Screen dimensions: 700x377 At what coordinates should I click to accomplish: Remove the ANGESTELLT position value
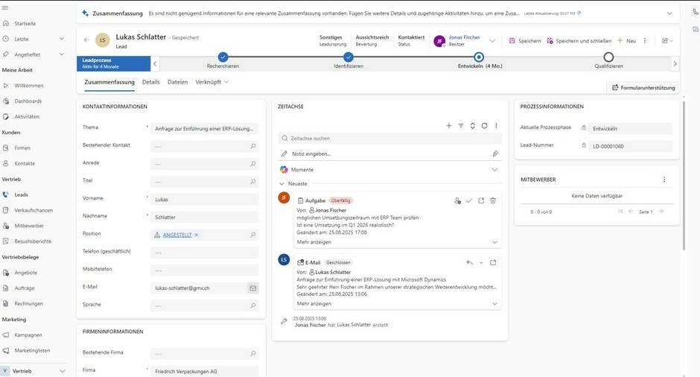tap(196, 235)
